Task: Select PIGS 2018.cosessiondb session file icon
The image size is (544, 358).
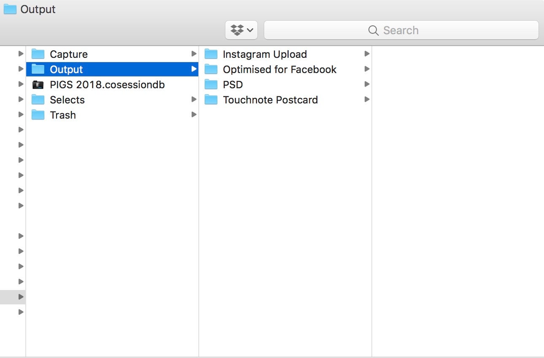Action: click(x=38, y=84)
